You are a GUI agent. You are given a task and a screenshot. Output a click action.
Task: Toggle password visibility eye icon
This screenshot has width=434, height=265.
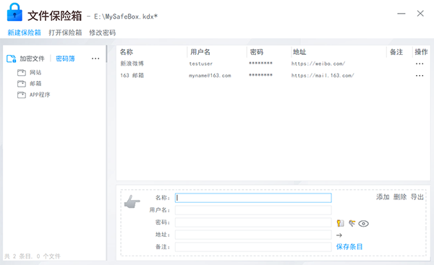363,224
